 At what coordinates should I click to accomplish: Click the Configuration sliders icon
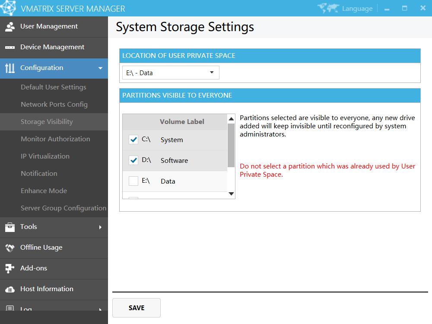[10, 68]
